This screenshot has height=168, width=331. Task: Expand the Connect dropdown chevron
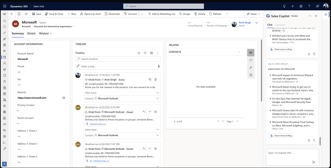click(x=142, y=14)
